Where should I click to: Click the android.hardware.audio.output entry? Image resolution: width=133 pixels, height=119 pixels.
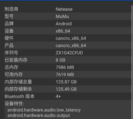pos(39,115)
